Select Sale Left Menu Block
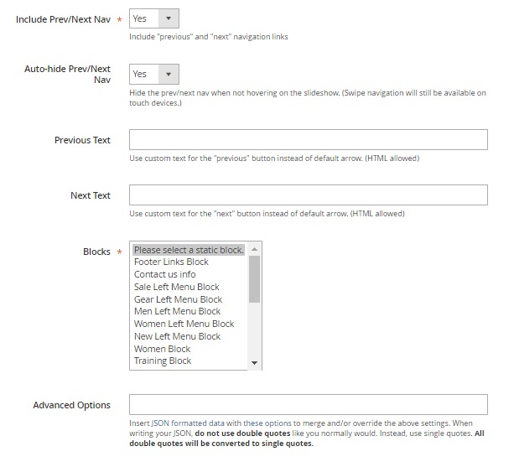The height and width of the screenshot is (462, 514). coord(176,287)
